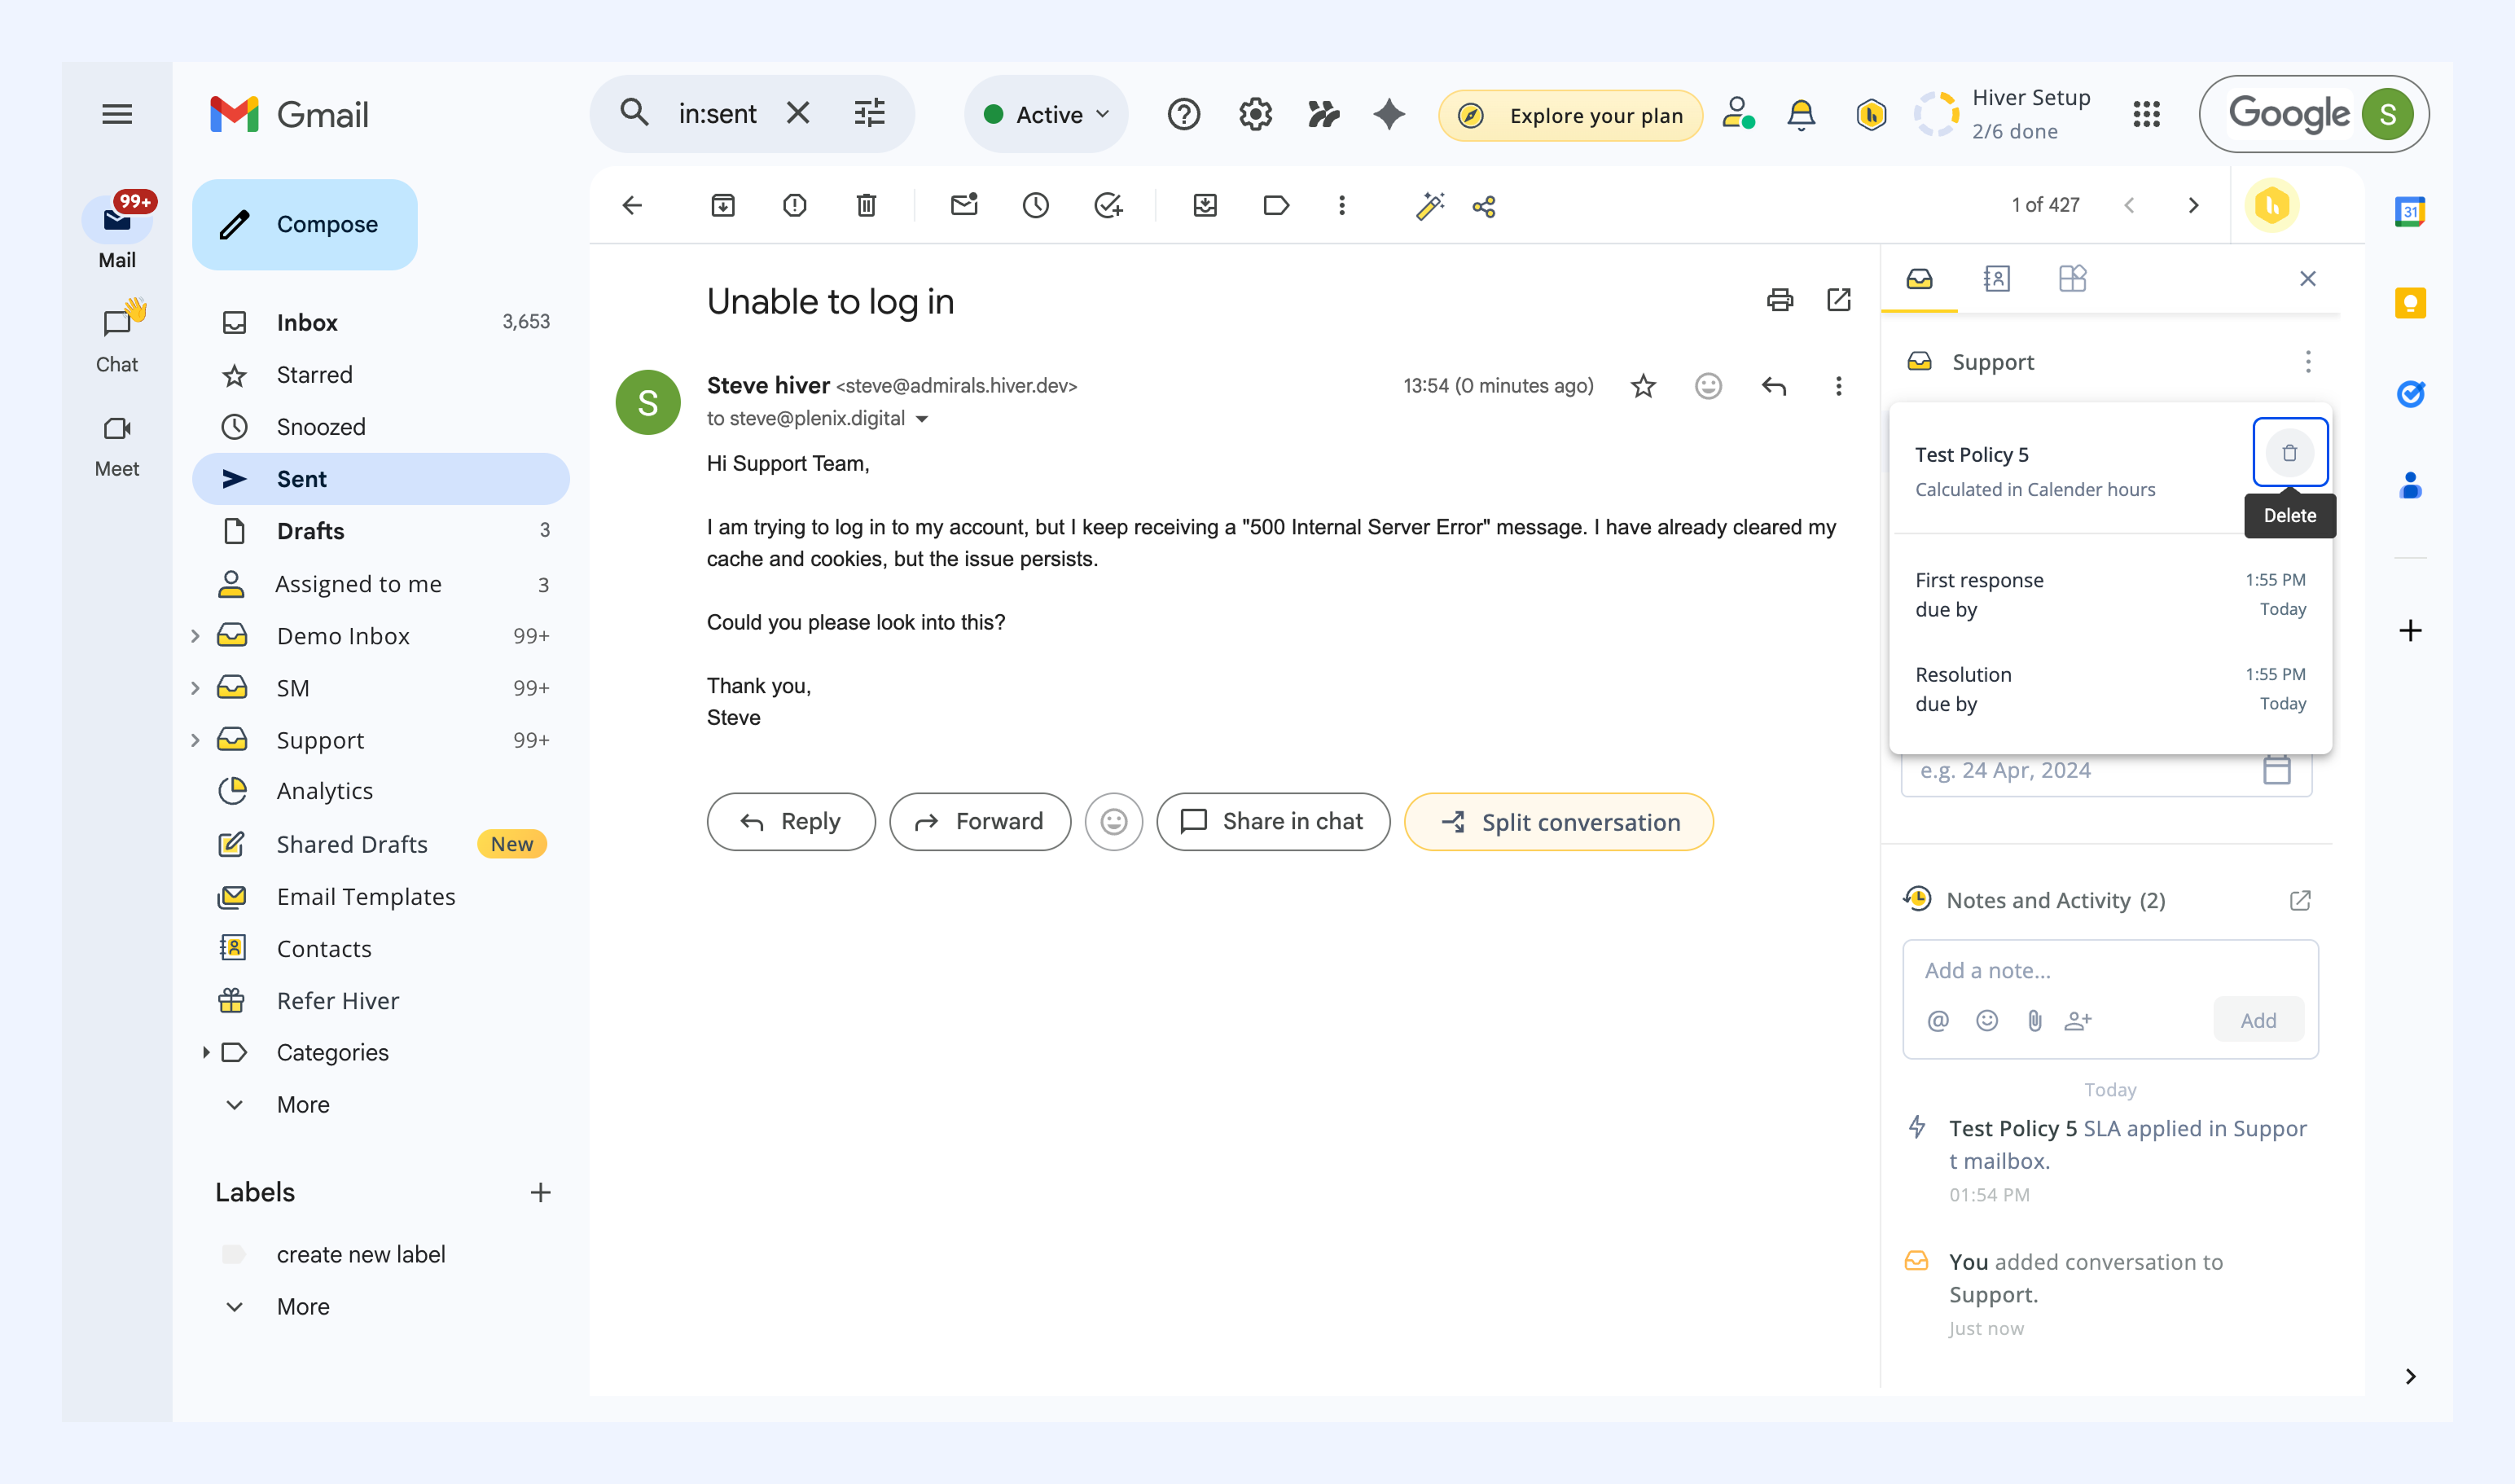Screen dimensions: 2515x1484
Task: Go back to the Sent list
Action: 632,206
